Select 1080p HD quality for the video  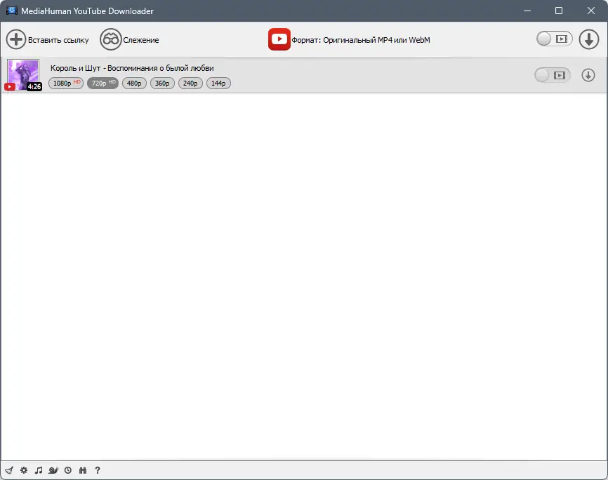65,83
